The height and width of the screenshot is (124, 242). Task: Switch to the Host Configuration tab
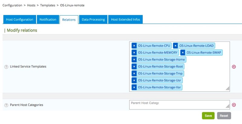(20, 20)
